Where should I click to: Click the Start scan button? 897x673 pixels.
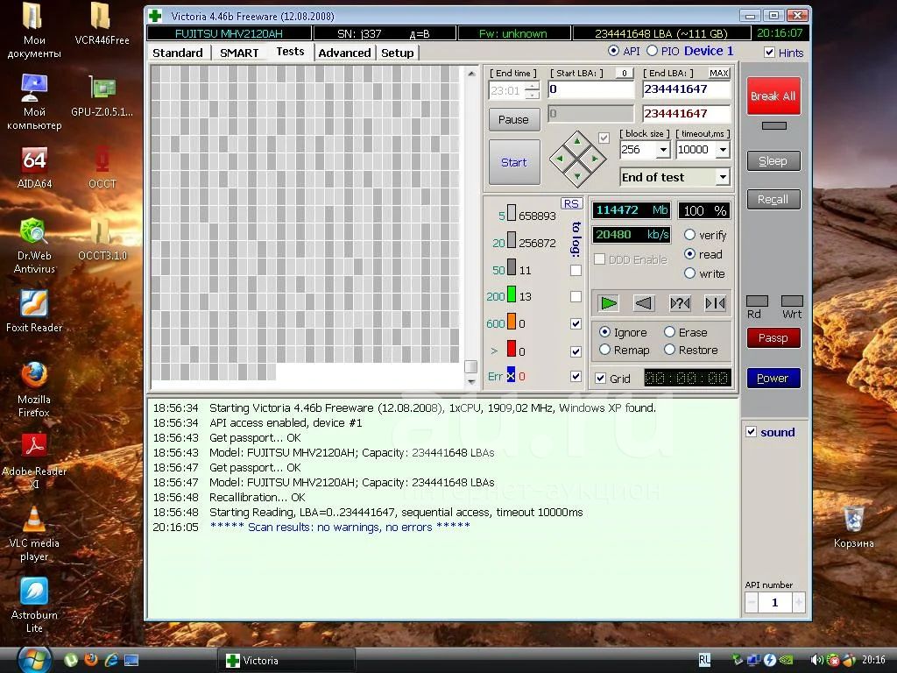click(x=514, y=162)
